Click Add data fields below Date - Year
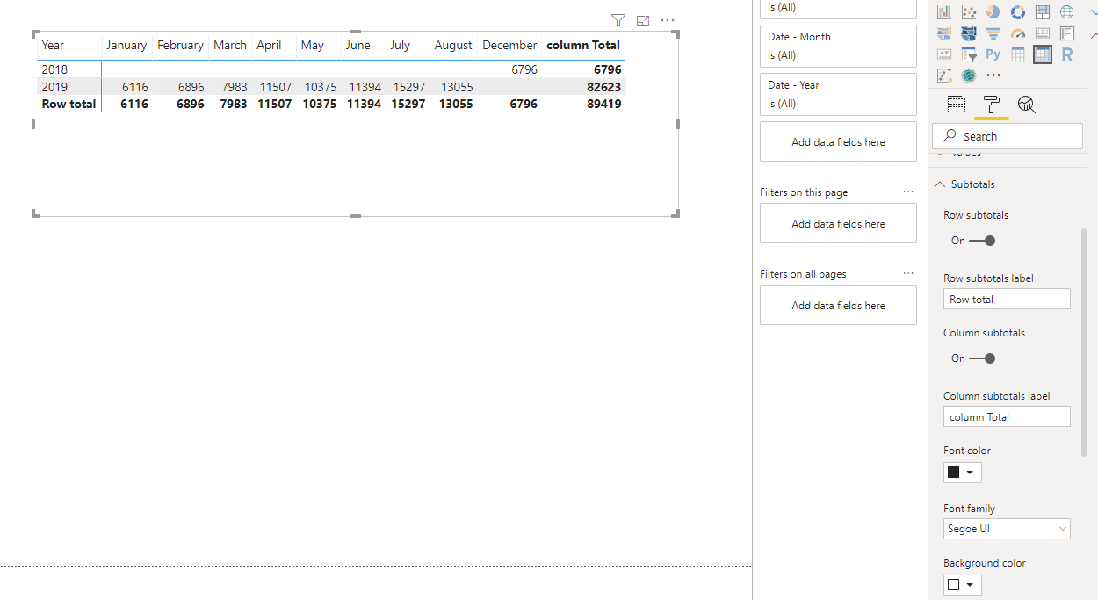The image size is (1098, 600). [x=838, y=141]
